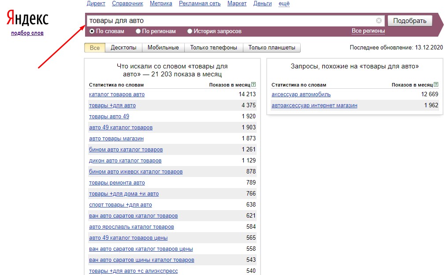Screen dimensions: 447x275
Task: Open the 'бином авто каталог товаров' query link
Action: point(126,149)
